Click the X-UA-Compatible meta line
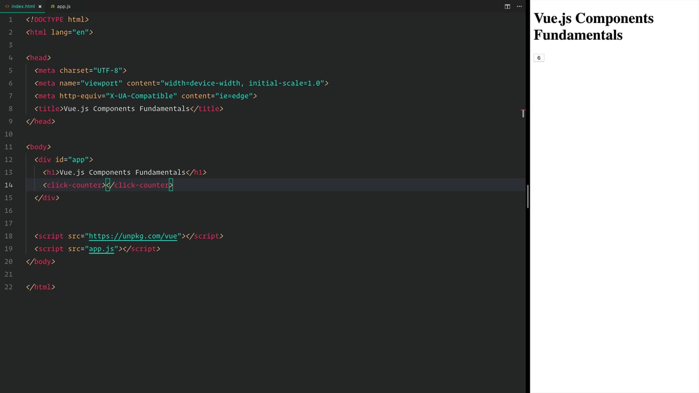The width and height of the screenshot is (699, 393). pyautogui.click(x=146, y=96)
